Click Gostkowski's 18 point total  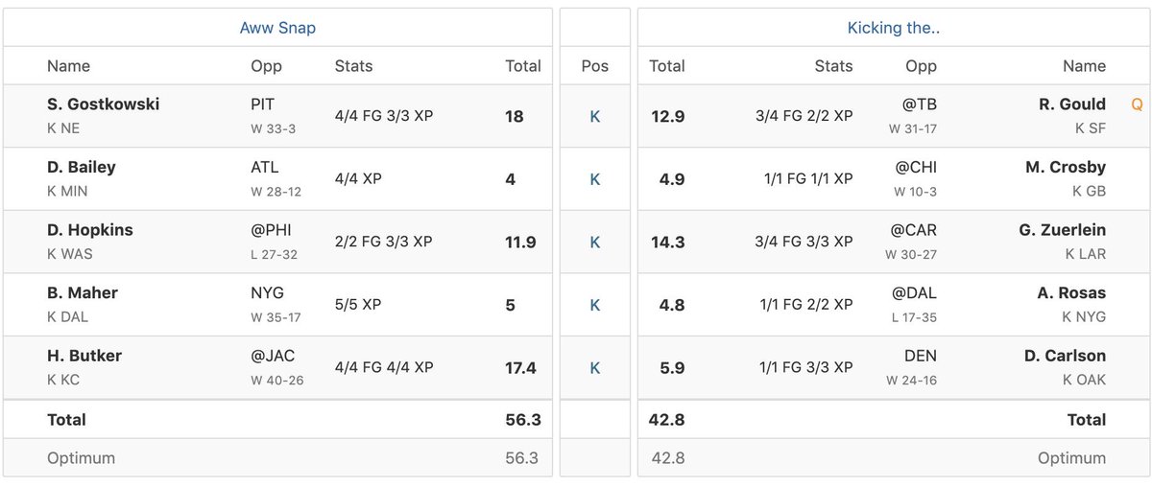[x=515, y=116]
